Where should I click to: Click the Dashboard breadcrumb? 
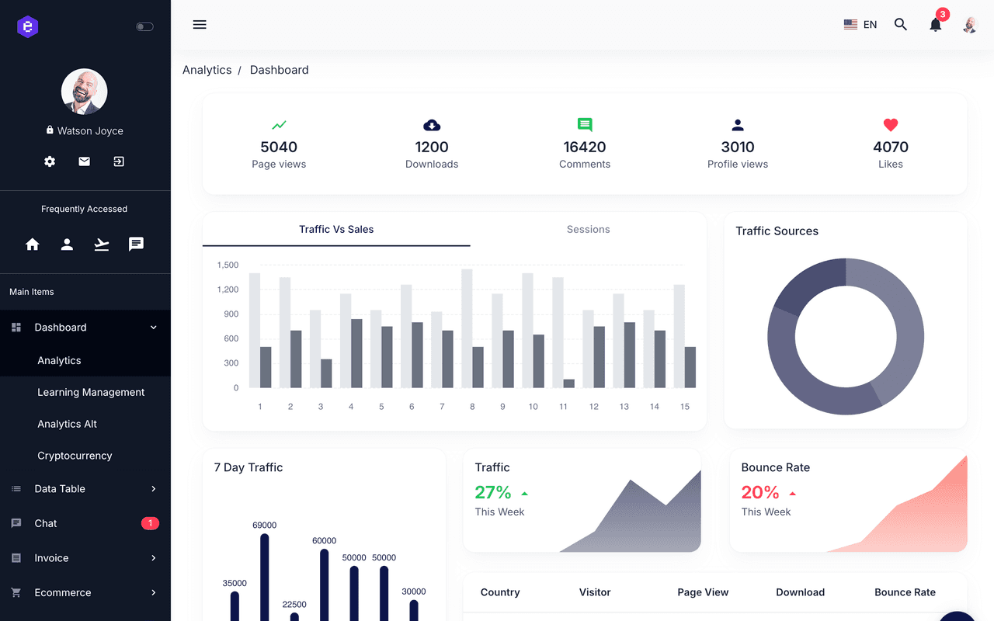pos(279,70)
